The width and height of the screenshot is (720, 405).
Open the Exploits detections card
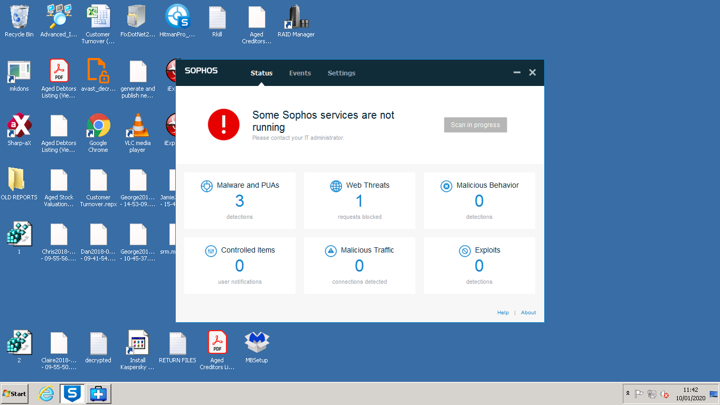pyautogui.click(x=479, y=265)
